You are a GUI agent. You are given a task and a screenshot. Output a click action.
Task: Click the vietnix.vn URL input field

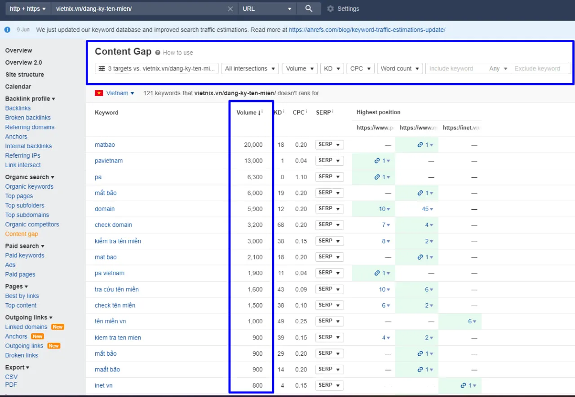[x=139, y=9]
